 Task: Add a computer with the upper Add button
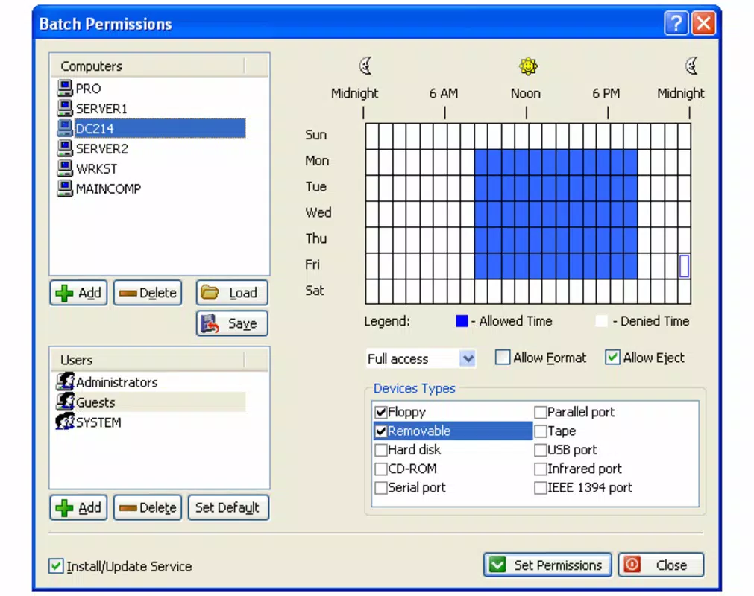click(78, 293)
